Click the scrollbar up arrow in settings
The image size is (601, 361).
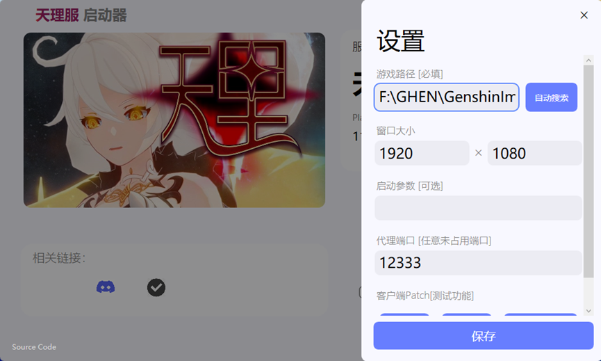(x=588, y=61)
